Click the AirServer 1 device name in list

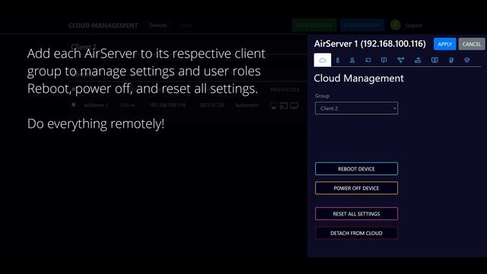(x=96, y=105)
